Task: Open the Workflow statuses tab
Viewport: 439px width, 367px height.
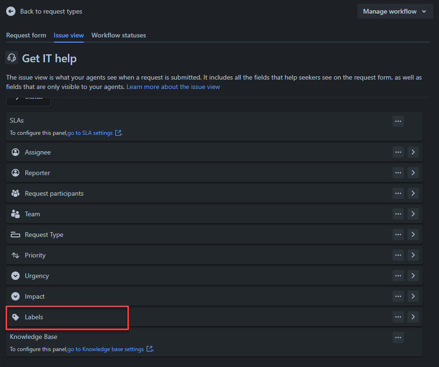Action: (x=119, y=35)
